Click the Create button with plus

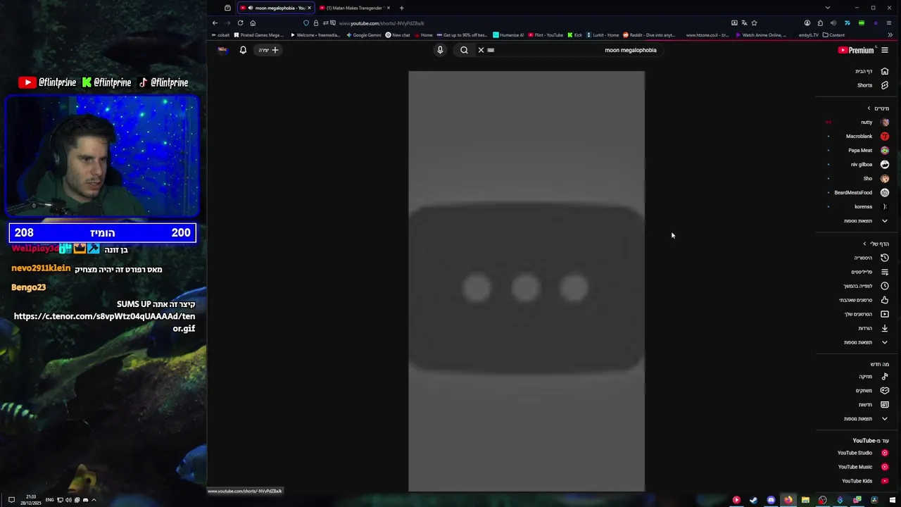coord(268,50)
